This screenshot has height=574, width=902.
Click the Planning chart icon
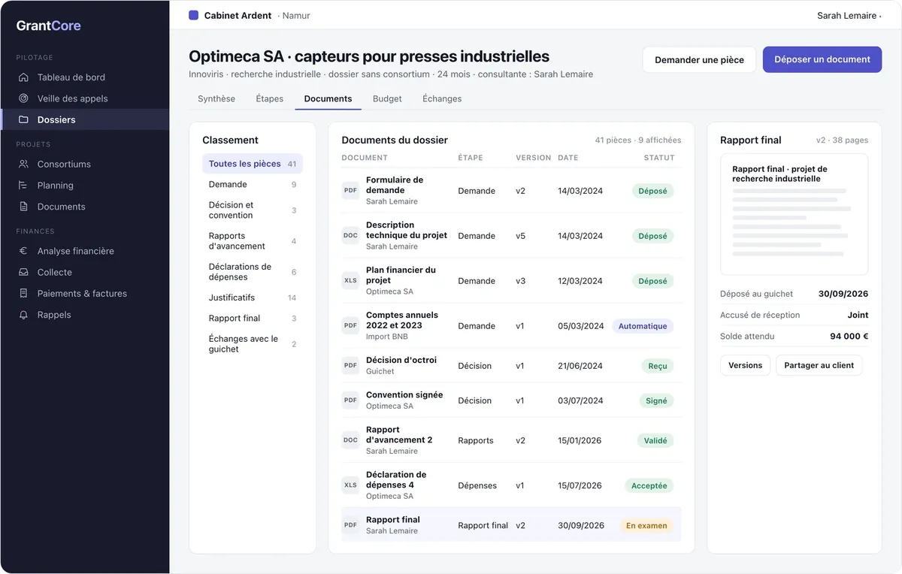tap(23, 186)
